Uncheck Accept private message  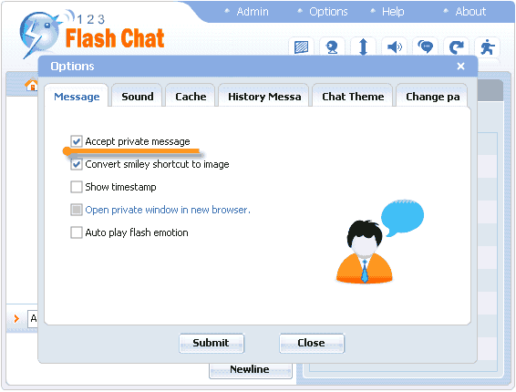(x=77, y=141)
